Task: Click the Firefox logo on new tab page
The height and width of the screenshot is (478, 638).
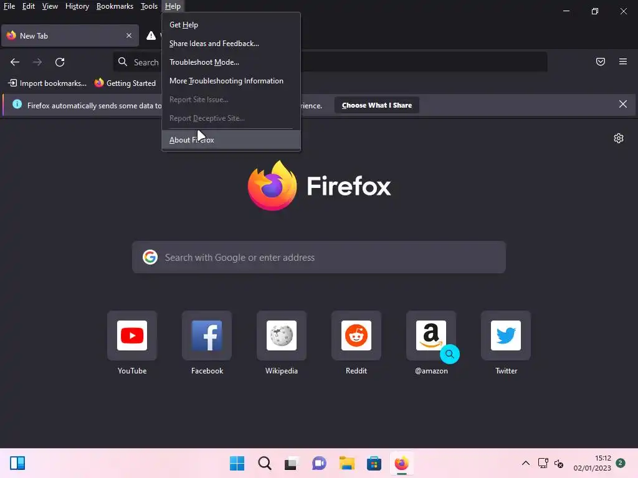Action: (x=272, y=185)
